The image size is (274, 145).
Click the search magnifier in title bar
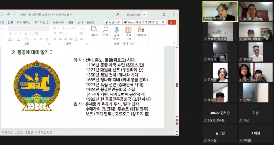[118, 14]
